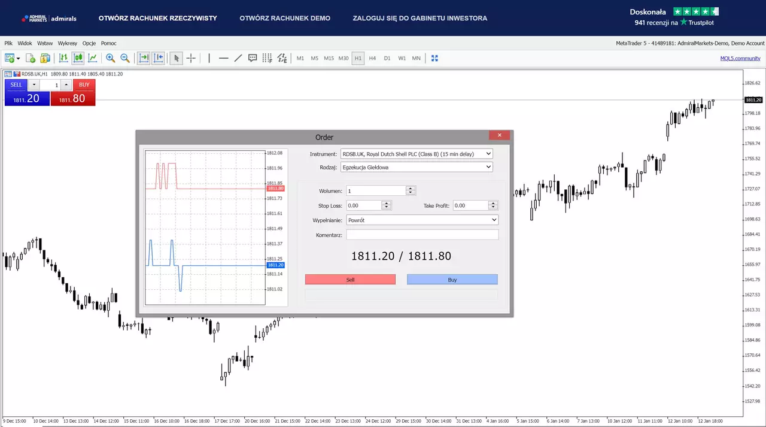Select the trendline drawing tool
This screenshot has width=766, height=427.
pyautogui.click(x=238, y=58)
